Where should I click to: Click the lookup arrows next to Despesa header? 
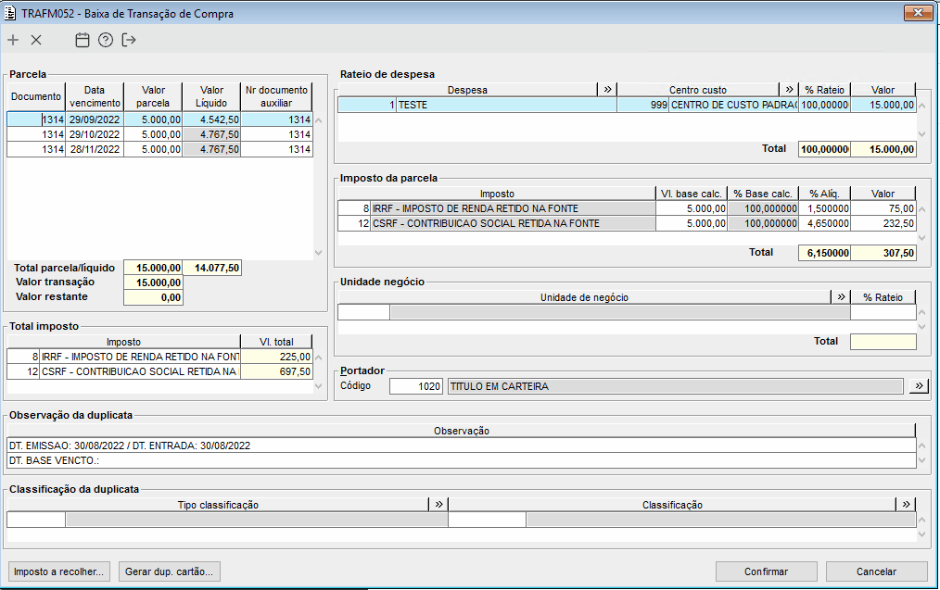607,90
